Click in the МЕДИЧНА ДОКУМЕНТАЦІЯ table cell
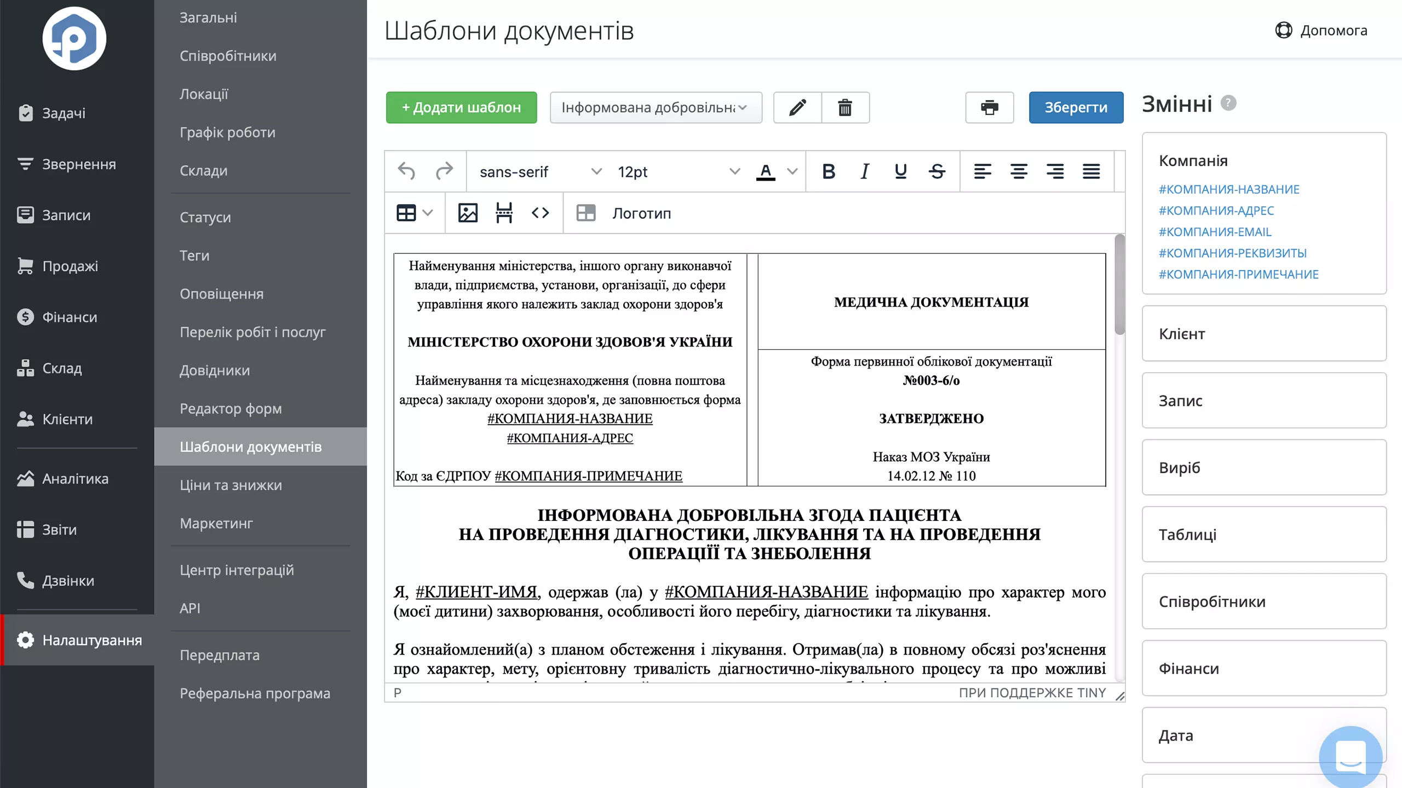The height and width of the screenshot is (788, 1402). 931,302
